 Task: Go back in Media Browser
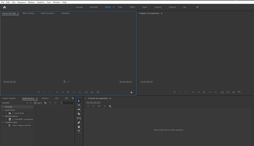click(27, 103)
